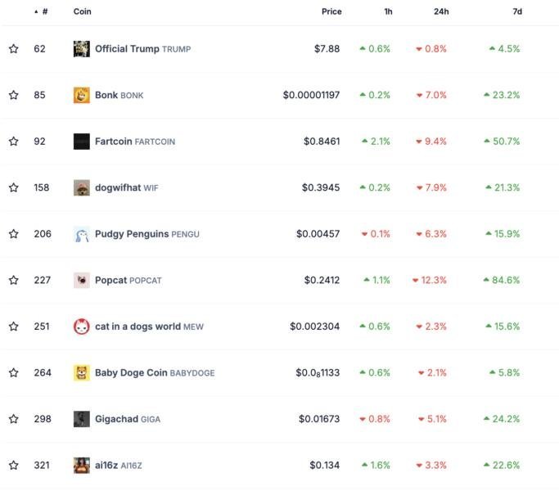Click the ai16z coin avatar
This screenshot has width=559, height=491.
pos(81,465)
